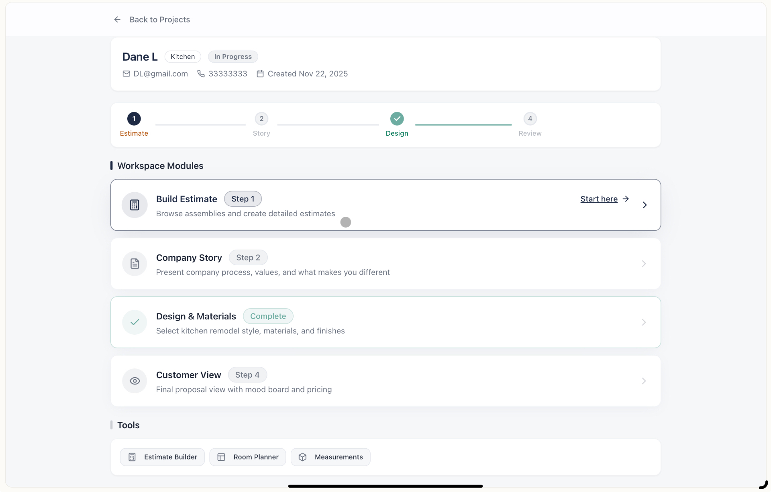Select the Kitchen tag
The height and width of the screenshot is (492, 771).
pyautogui.click(x=183, y=57)
